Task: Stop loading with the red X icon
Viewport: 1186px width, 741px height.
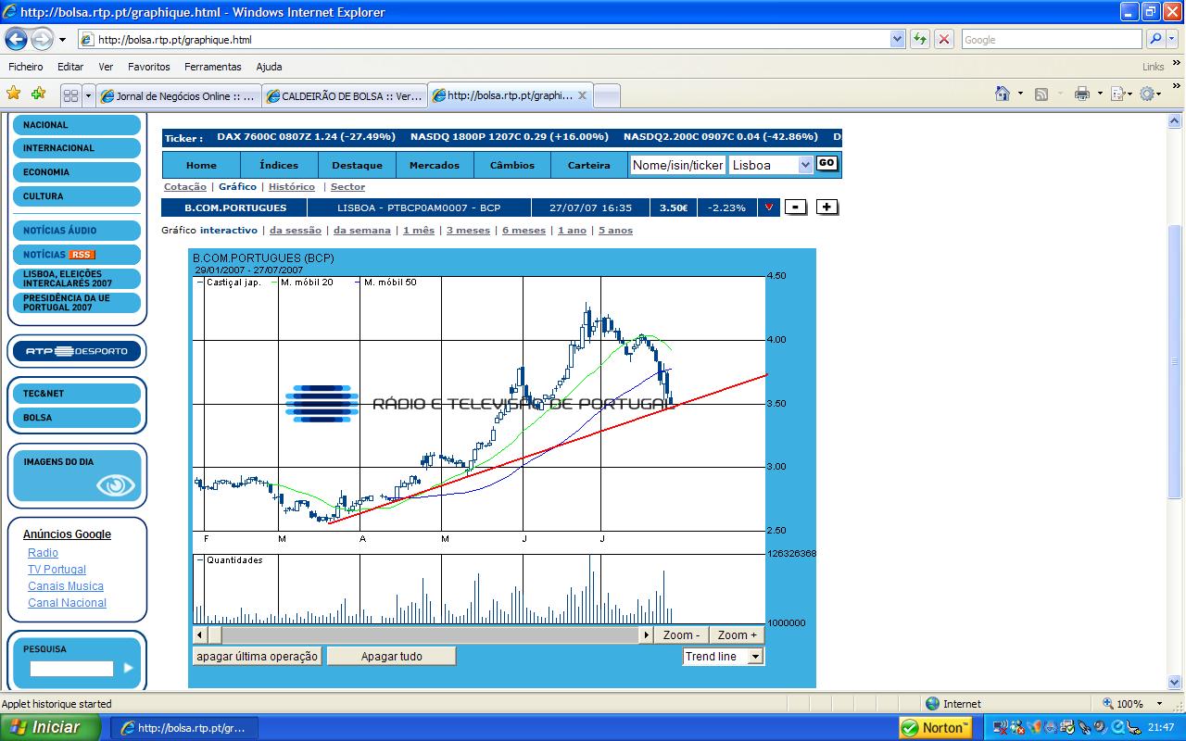Action: point(944,39)
